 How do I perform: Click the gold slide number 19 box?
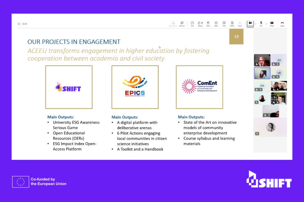point(236,37)
